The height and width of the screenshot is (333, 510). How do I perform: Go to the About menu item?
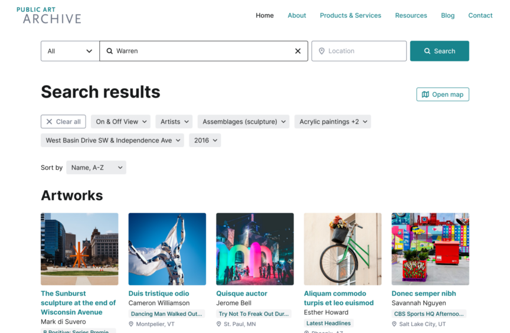[297, 15]
